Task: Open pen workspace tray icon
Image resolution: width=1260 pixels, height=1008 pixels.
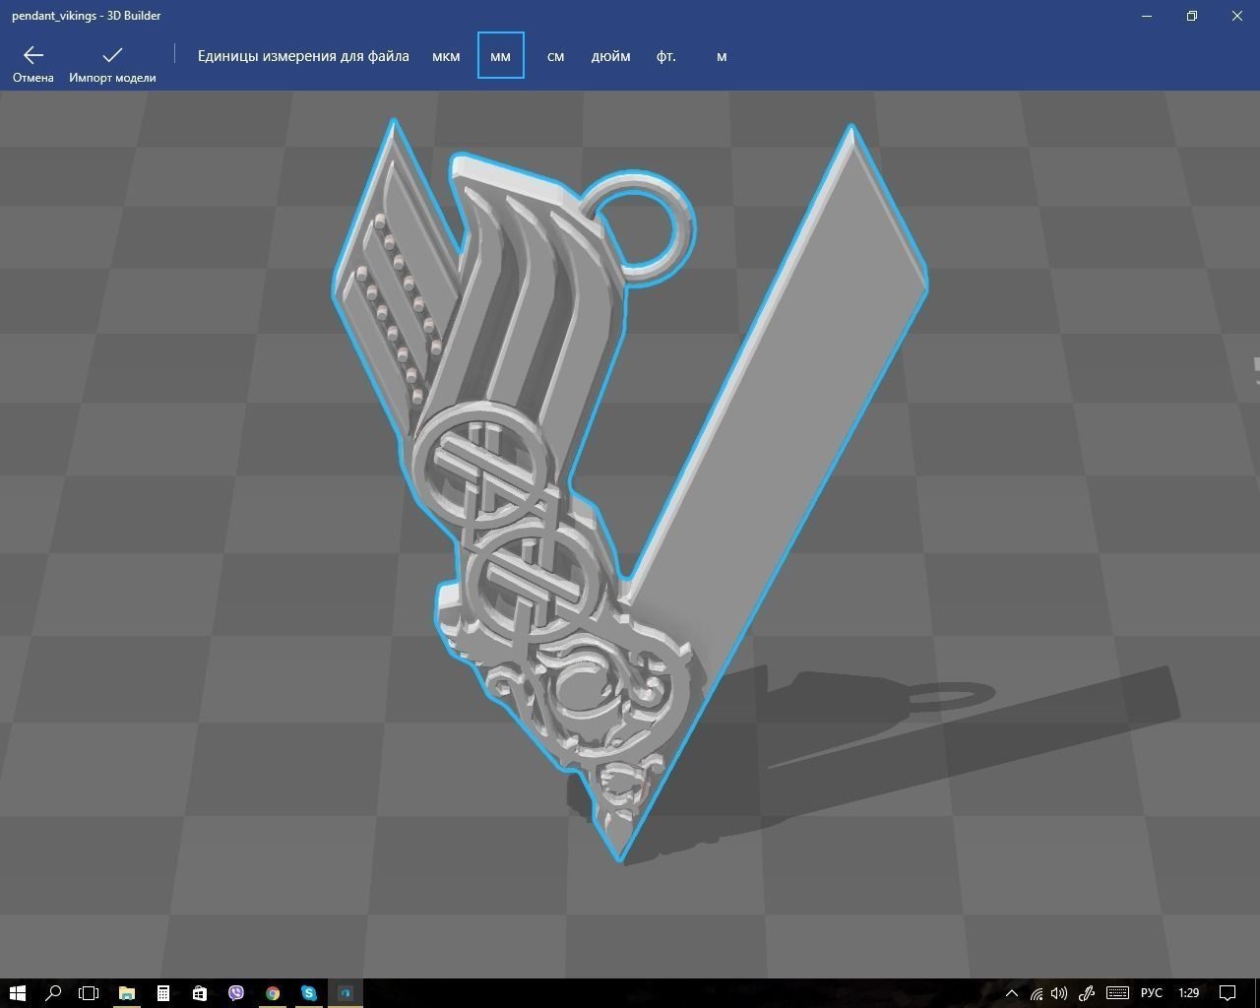Action: coord(1087,992)
